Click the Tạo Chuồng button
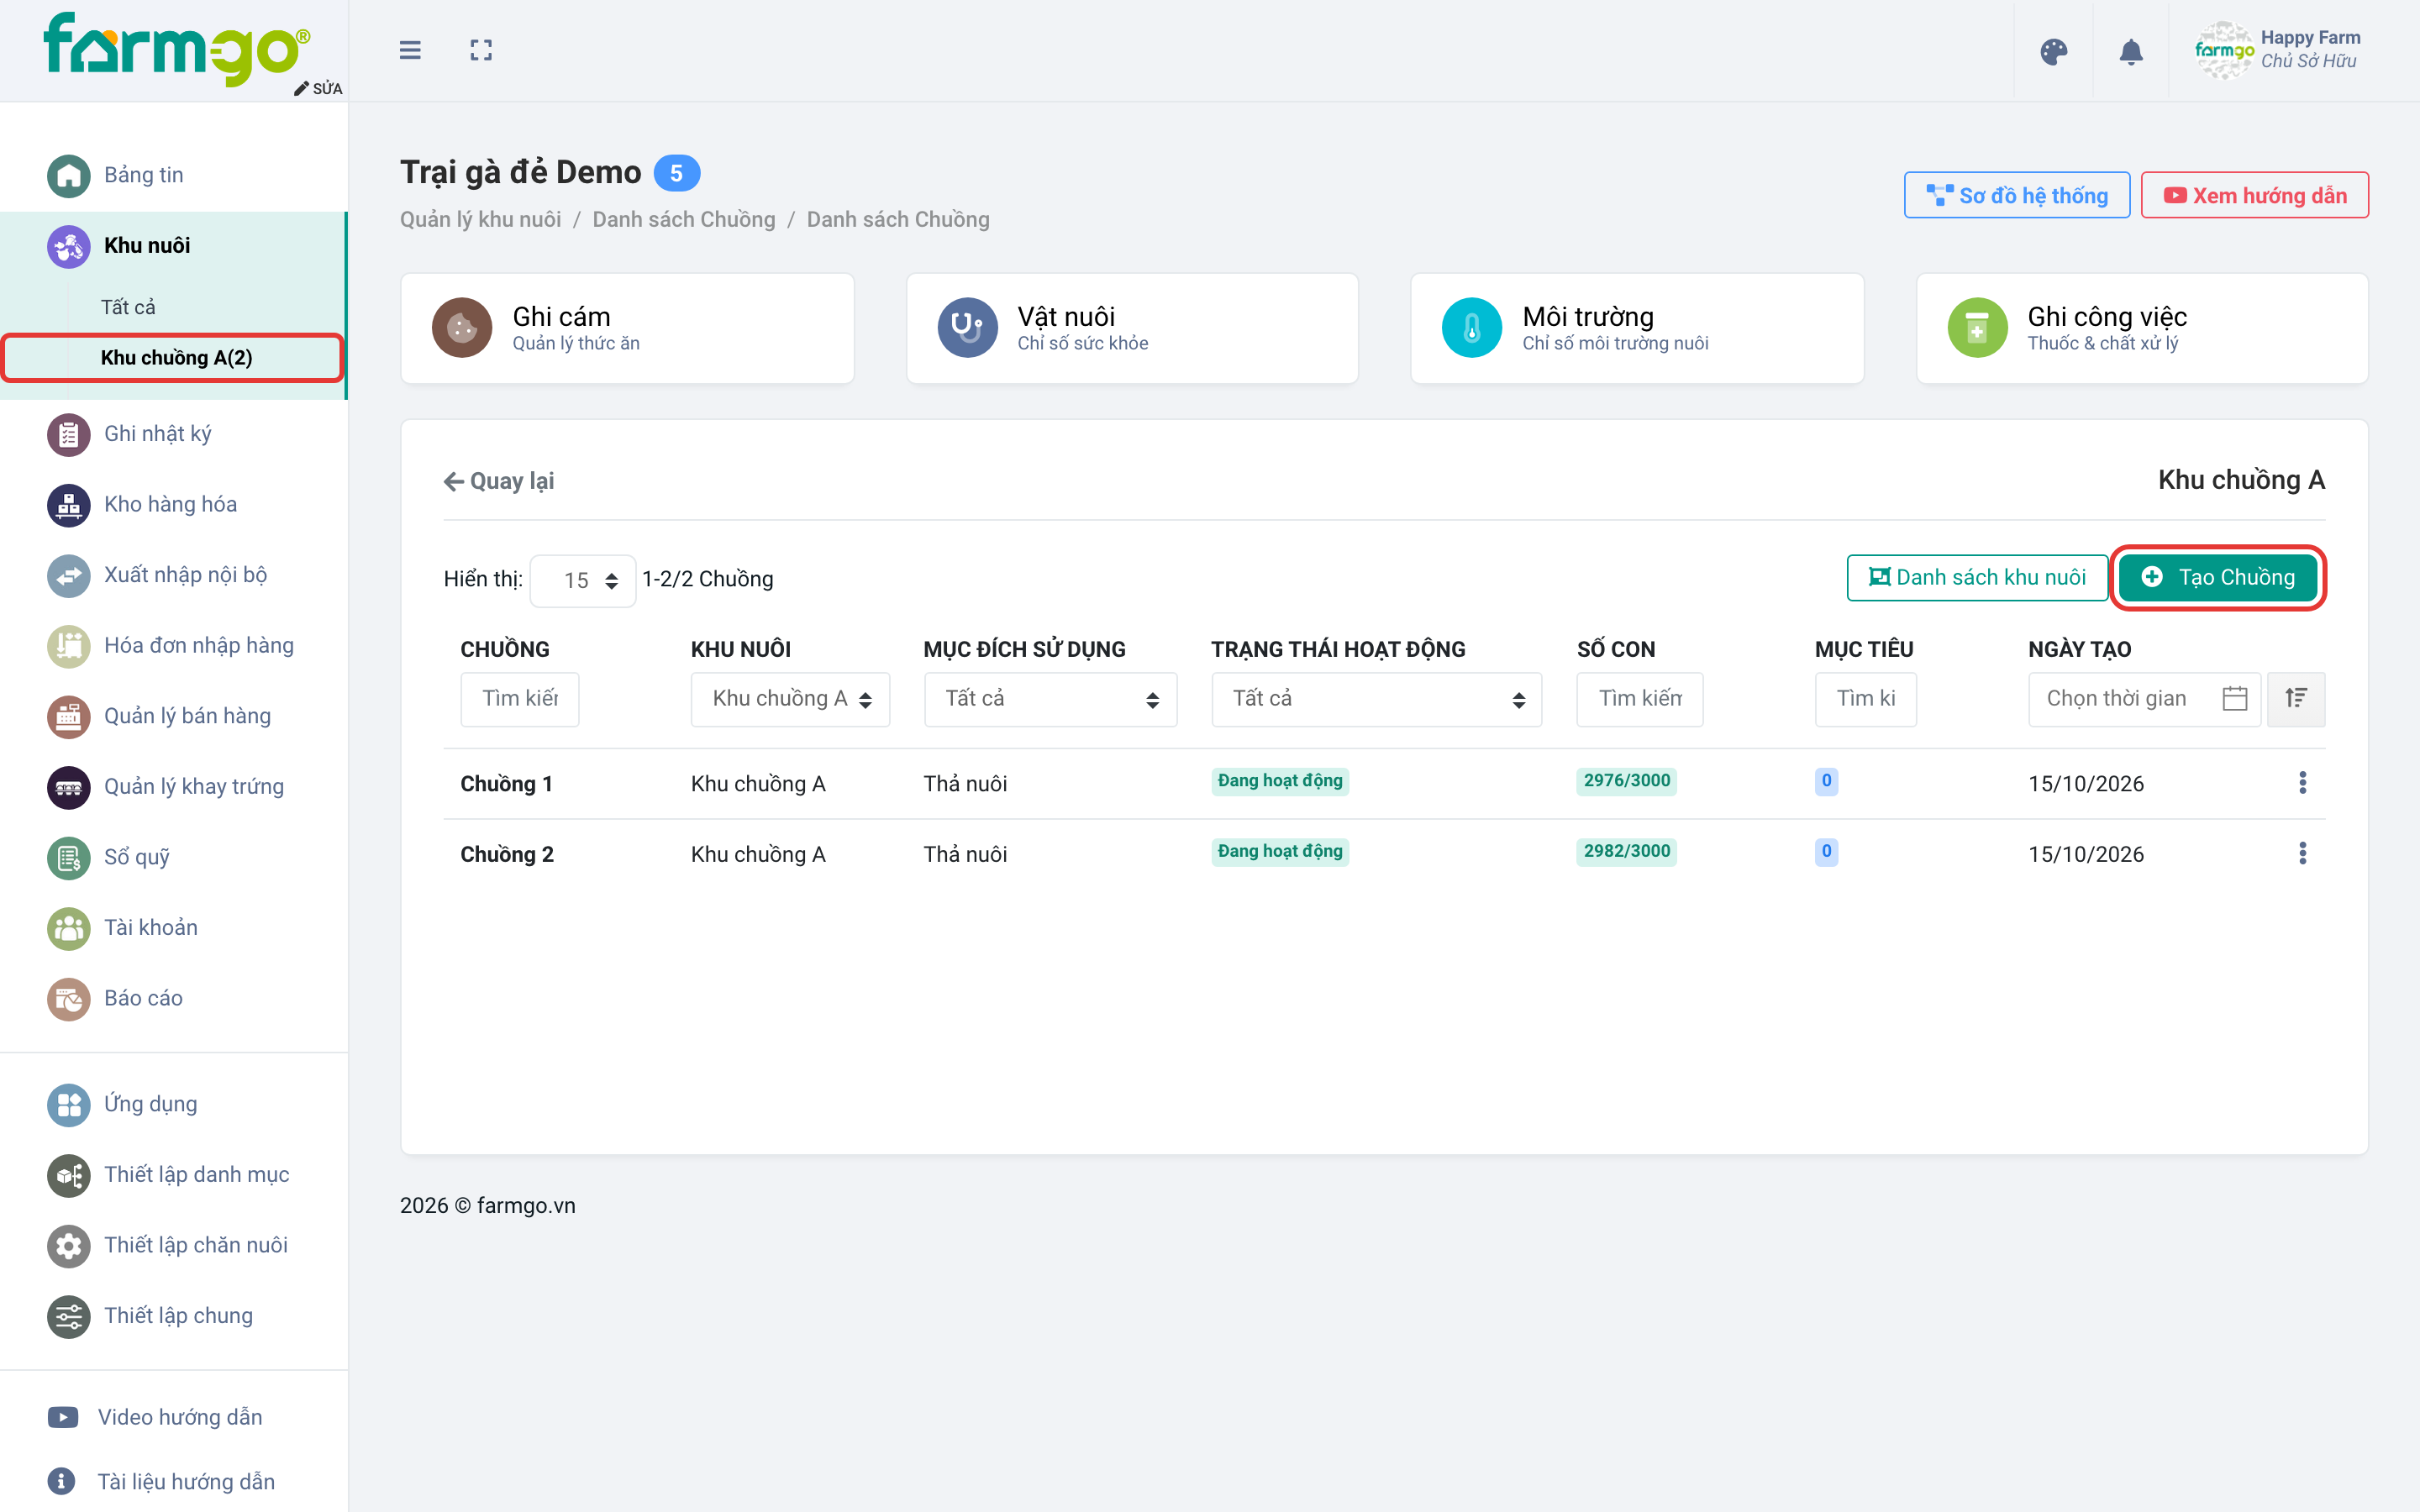Viewport: 2420px width, 1512px height. click(2217, 577)
